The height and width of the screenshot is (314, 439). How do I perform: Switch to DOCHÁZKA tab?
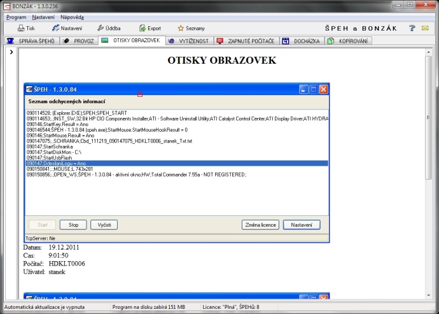click(302, 41)
